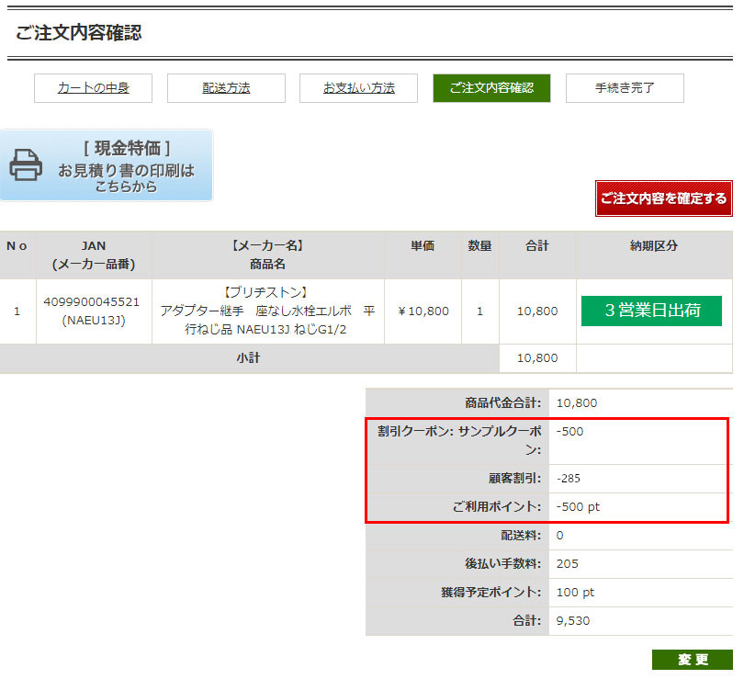Click the printer icon in the estimate banner
Image resolution: width=744 pixels, height=679 pixels.
coord(26,165)
